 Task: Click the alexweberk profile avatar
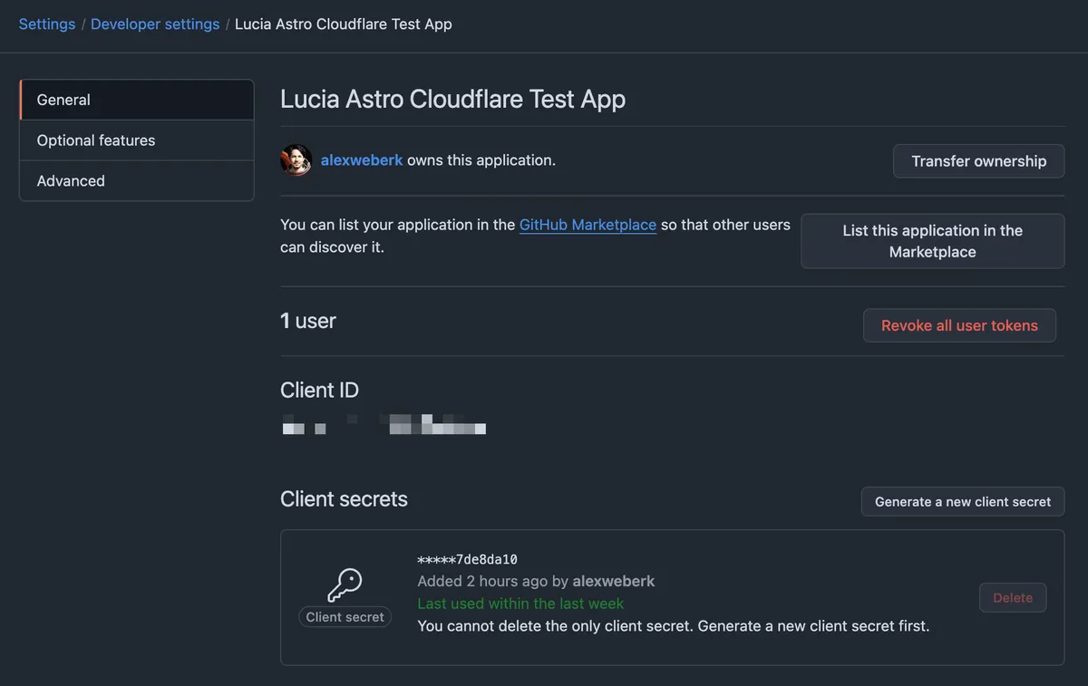click(296, 159)
